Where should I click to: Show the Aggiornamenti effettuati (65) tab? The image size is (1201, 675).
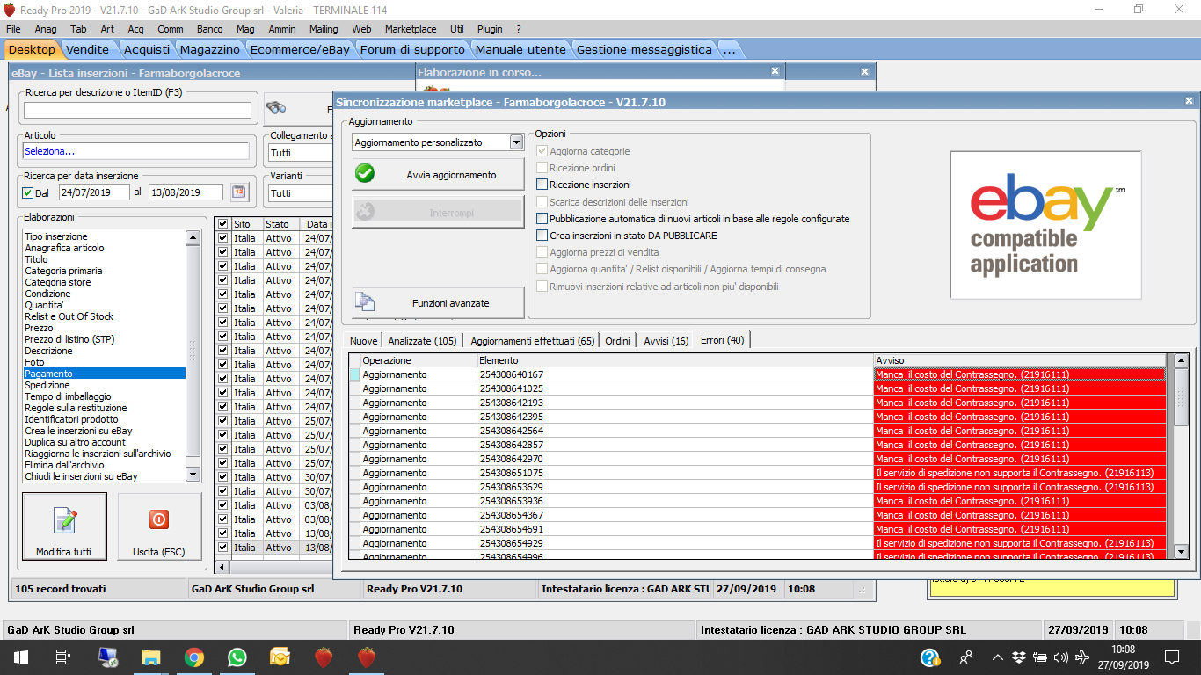(x=533, y=341)
